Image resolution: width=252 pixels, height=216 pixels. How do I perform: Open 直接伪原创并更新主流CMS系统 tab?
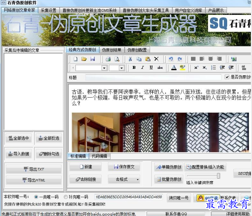[89, 10]
